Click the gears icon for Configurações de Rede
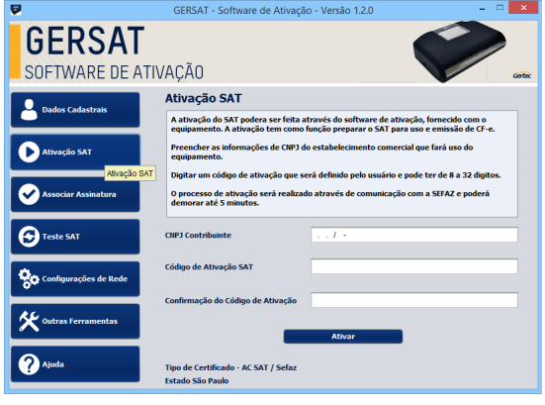The image size is (545, 405). (29, 278)
